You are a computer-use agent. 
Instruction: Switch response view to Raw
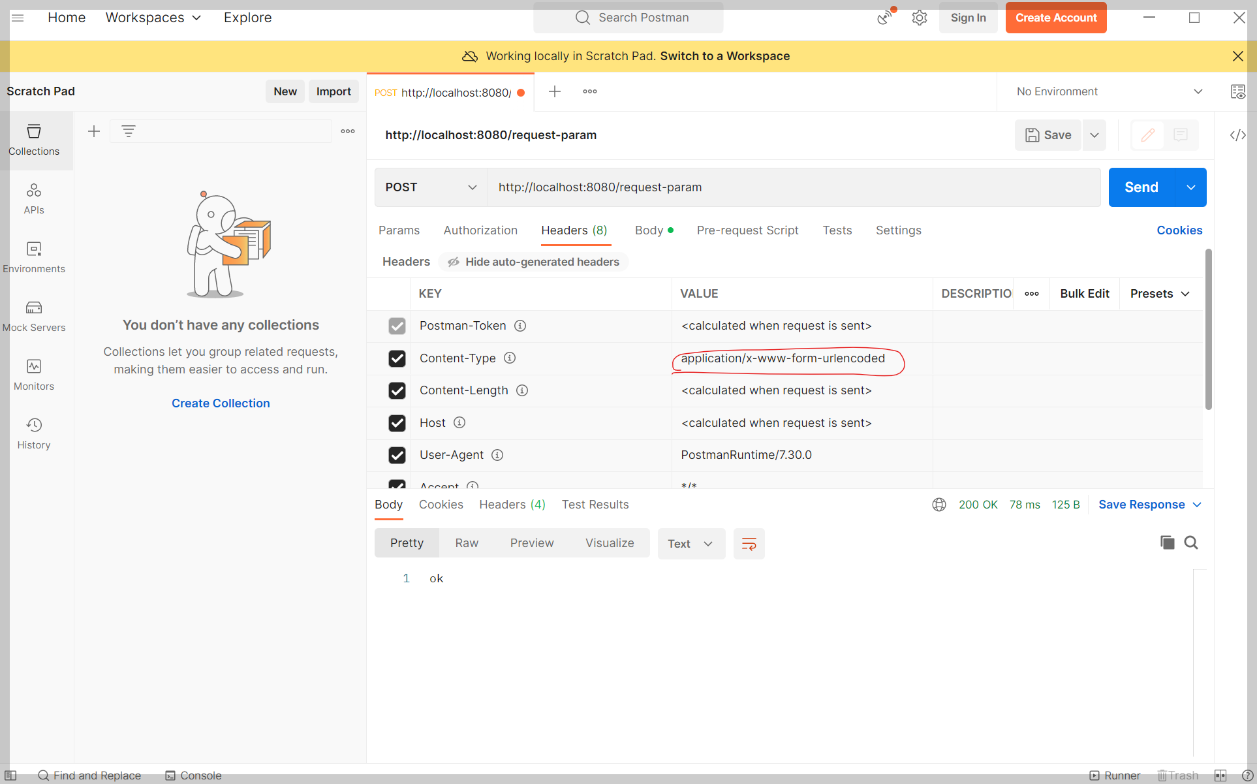(x=467, y=543)
